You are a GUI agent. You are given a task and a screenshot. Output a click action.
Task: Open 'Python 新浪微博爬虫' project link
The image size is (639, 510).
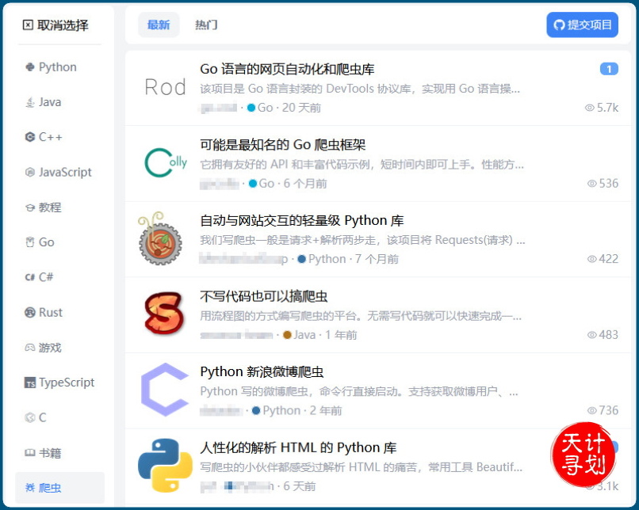point(262,372)
